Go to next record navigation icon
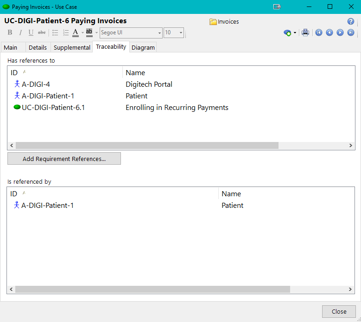 click(x=340, y=32)
